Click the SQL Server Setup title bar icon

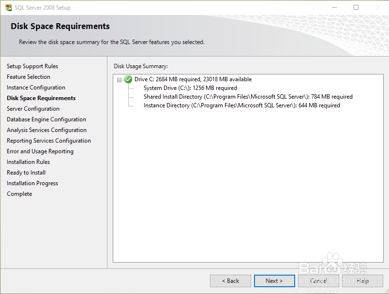[x=8, y=7]
